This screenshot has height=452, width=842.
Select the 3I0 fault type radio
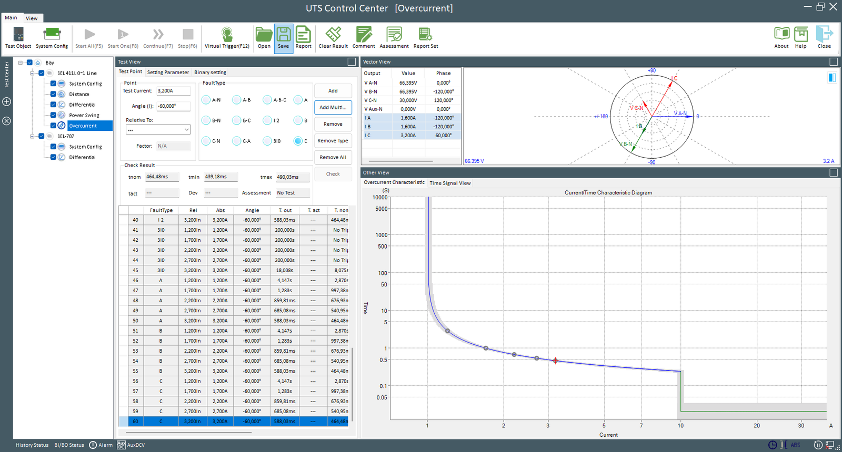pos(267,141)
